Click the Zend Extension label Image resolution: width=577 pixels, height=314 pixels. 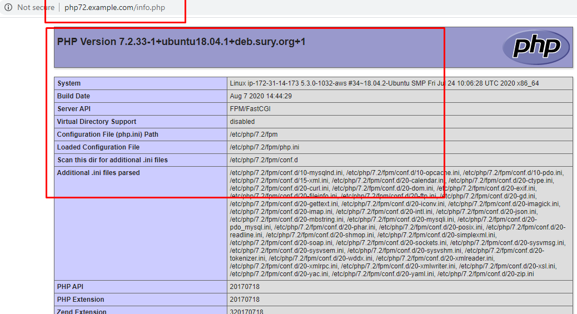click(x=82, y=311)
